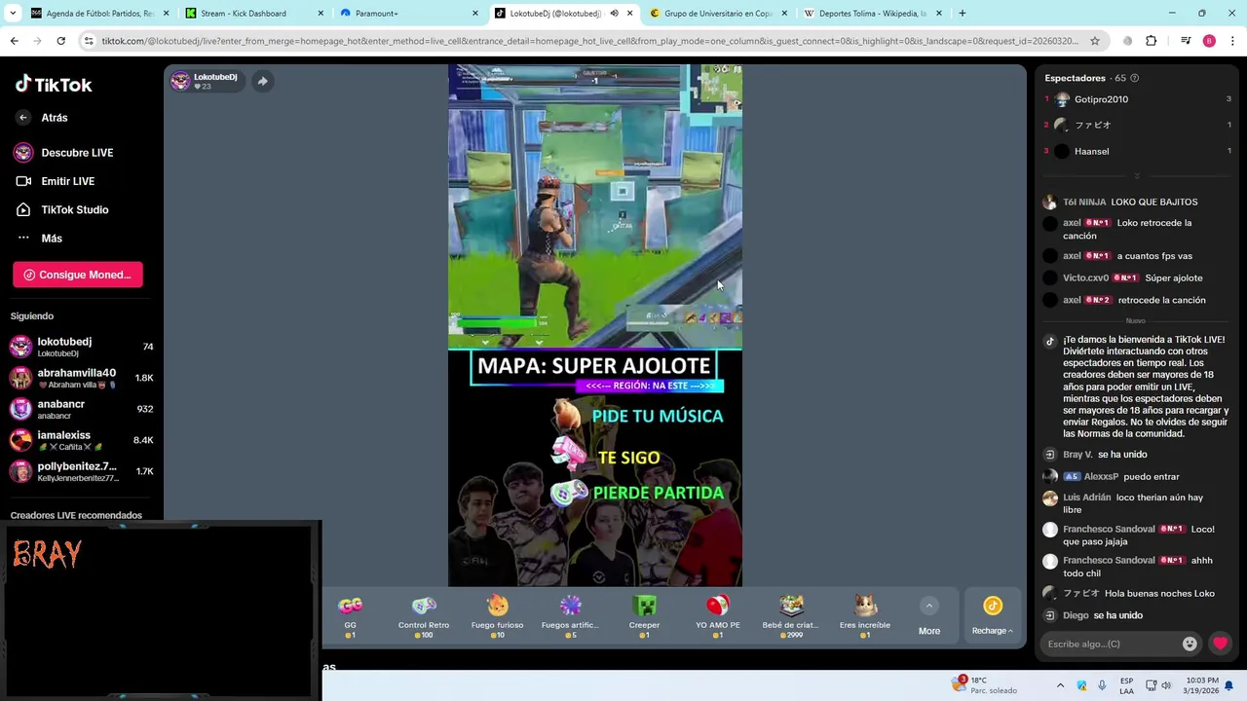Send the Creeper gift
Image resolution: width=1247 pixels, height=701 pixels.
644,616
